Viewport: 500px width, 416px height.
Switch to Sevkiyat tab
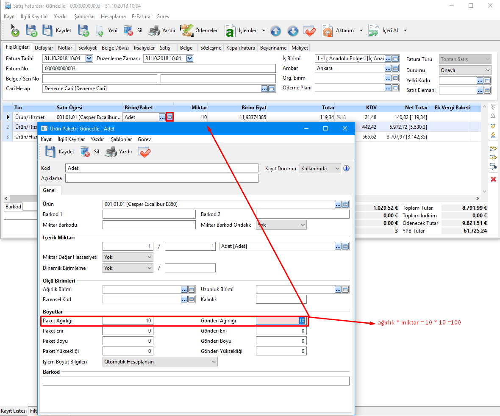pyautogui.click(x=87, y=48)
